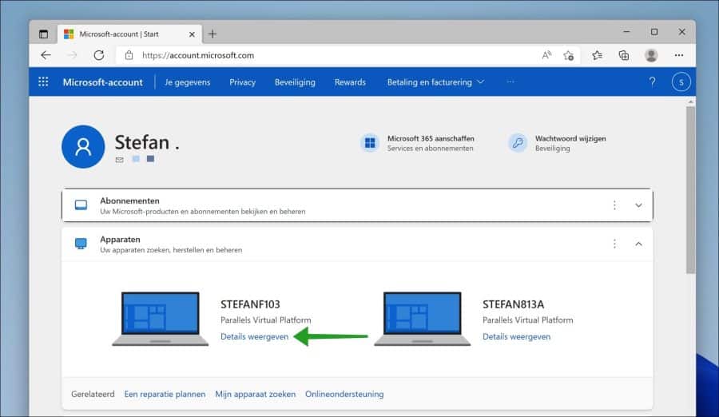Activate Read aloud icon in address bar
Image resolution: width=719 pixels, height=417 pixels.
coord(546,55)
